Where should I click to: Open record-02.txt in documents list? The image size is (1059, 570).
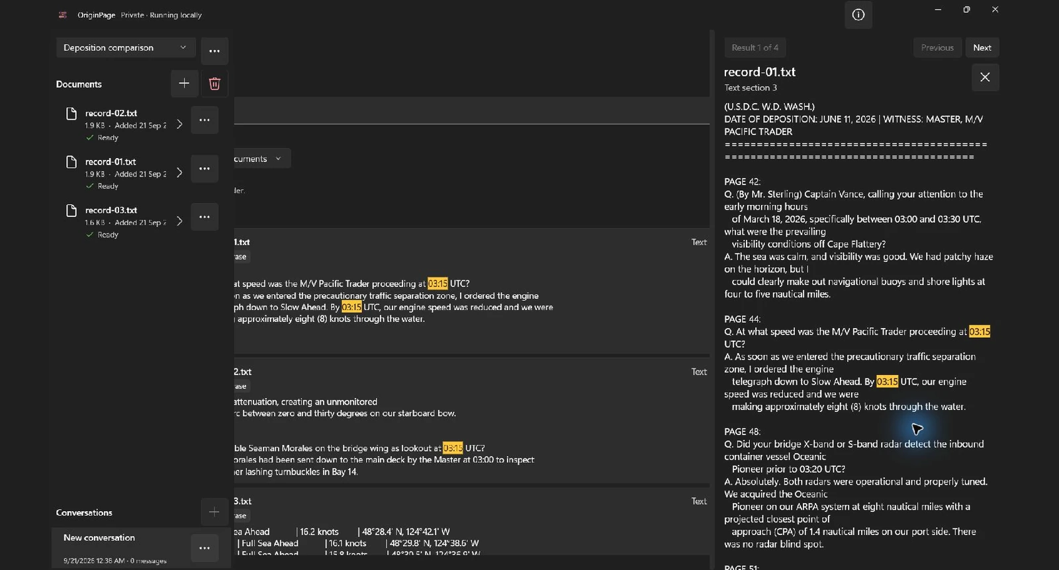126,125
